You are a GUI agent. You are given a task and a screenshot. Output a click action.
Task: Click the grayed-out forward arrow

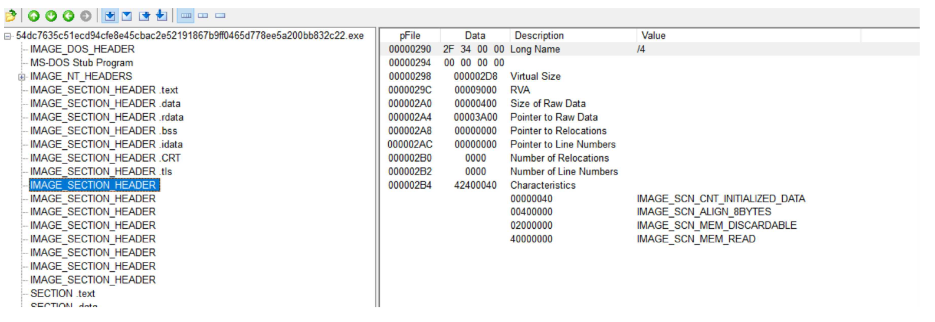click(86, 16)
